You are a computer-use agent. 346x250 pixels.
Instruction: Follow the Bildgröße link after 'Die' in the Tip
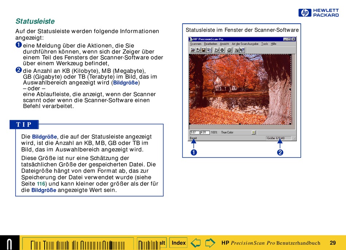[44, 137]
